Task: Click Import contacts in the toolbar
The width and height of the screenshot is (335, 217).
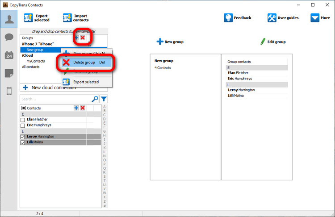Action: point(76,18)
